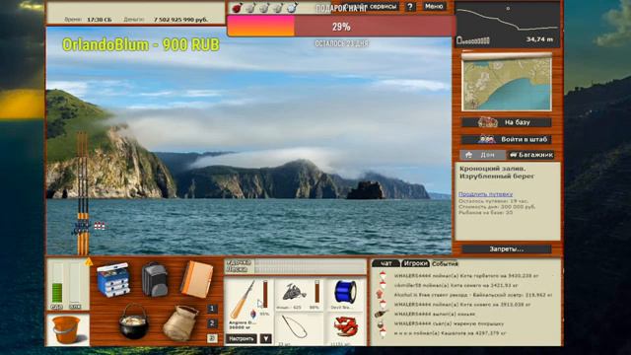Click the black cooking pot

click(134, 321)
